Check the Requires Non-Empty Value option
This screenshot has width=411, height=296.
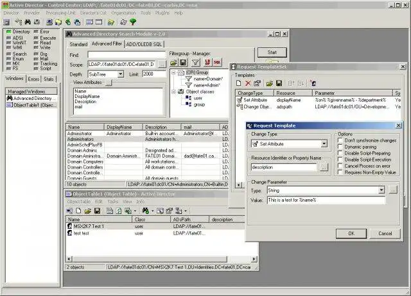(340, 172)
